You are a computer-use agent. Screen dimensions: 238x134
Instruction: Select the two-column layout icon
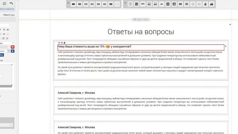(86, 4)
